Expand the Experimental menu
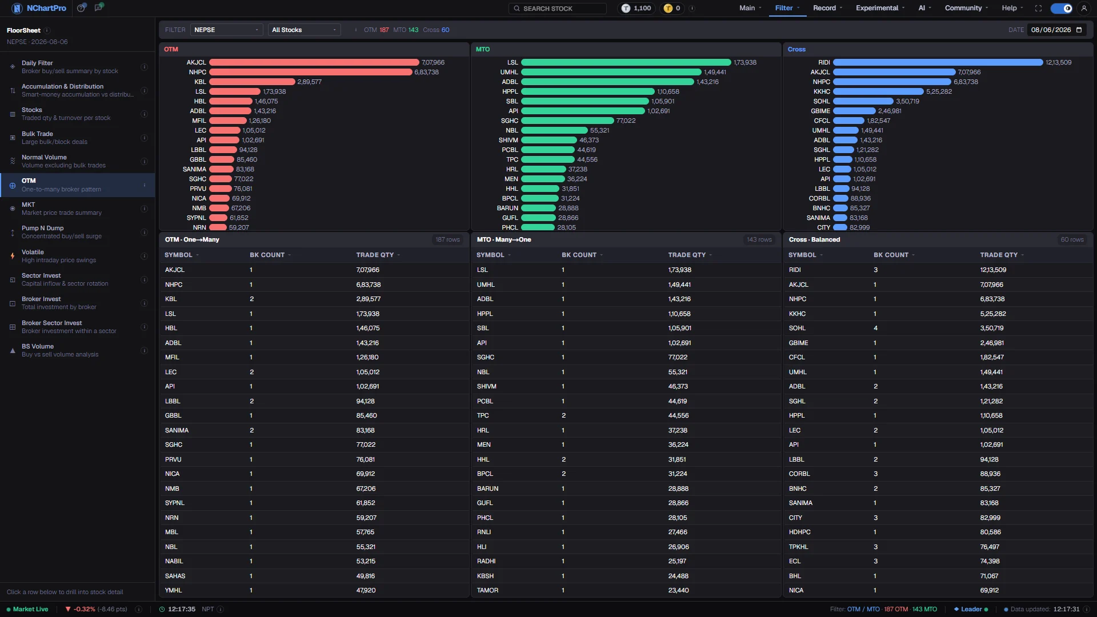Screen dimensions: 1097x617 pos(880,8)
